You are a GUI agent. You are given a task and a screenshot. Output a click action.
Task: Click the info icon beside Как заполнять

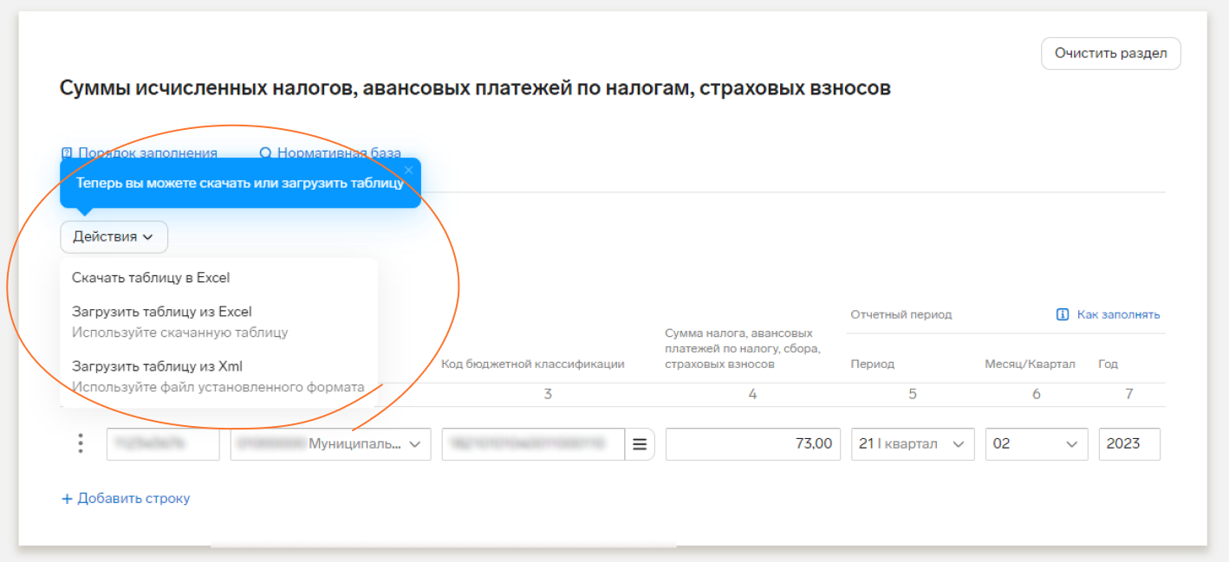coord(1063,314)
